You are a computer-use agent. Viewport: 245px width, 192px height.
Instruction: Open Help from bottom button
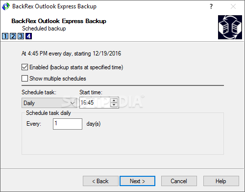click(x=221, y=181)
